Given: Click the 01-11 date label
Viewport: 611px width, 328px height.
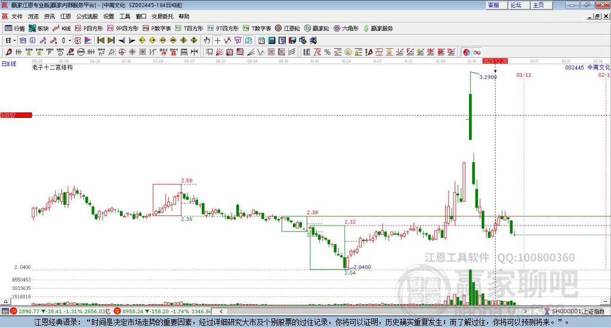Looking at the screenshot, I should (x=524, y=74).
